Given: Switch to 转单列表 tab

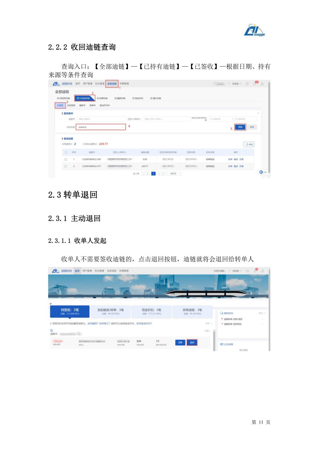Looking at the screenshot, I should (102, 98).
